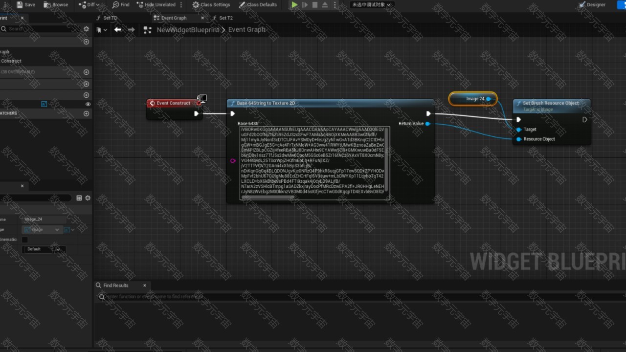This screenshot has width=626, height=352.
Task: Navigate forward in graph history
Action: (x=131, y=30)
